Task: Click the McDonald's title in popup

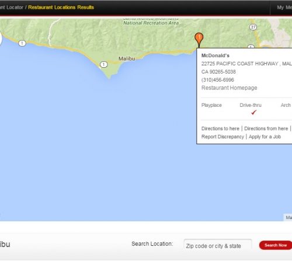Action: click(x=215, y=55)
